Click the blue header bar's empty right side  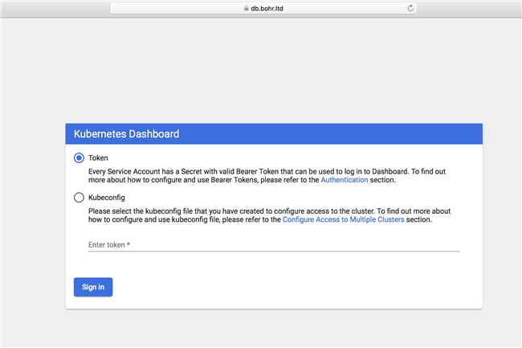[333, 134]
